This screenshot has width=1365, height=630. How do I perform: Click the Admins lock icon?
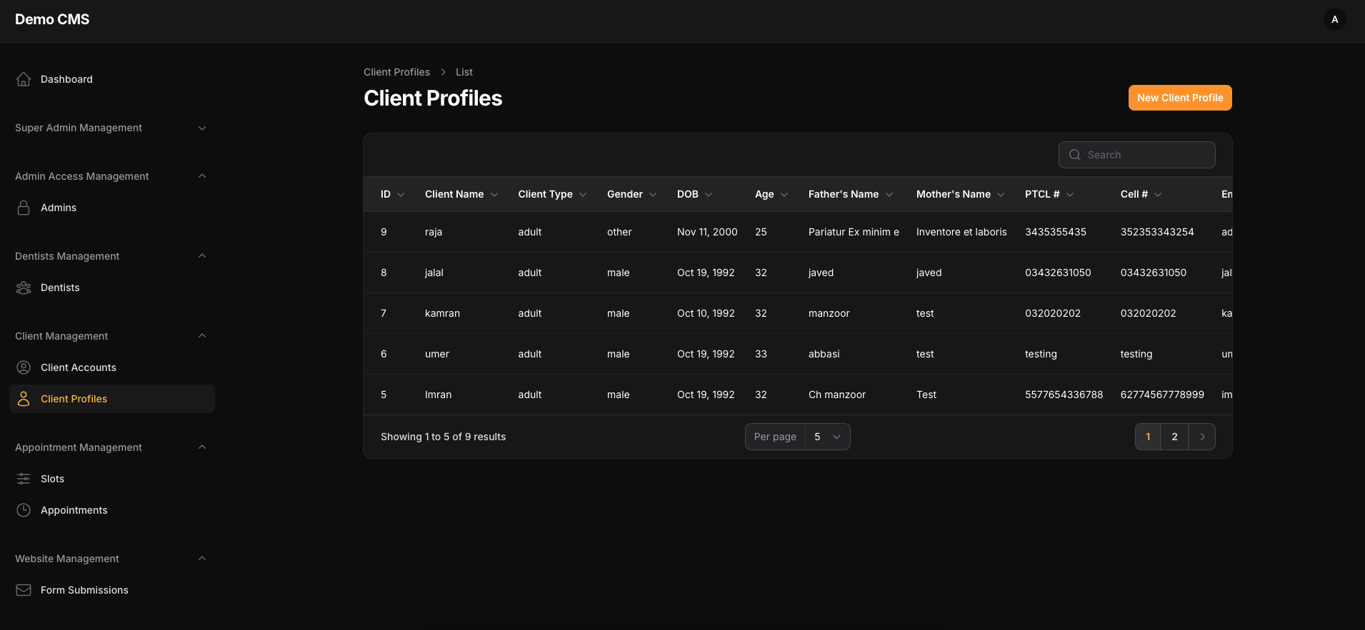24,208
